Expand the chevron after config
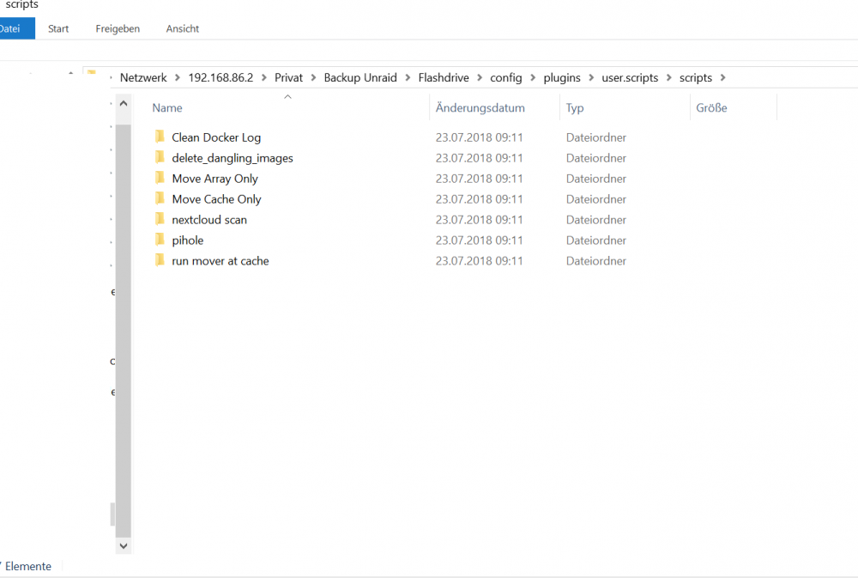Viewport: 858px width, 578px height. (x=533, y=78)
